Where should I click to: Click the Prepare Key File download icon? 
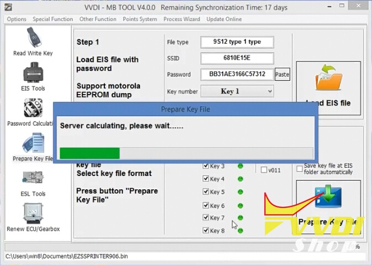(328, 196)
